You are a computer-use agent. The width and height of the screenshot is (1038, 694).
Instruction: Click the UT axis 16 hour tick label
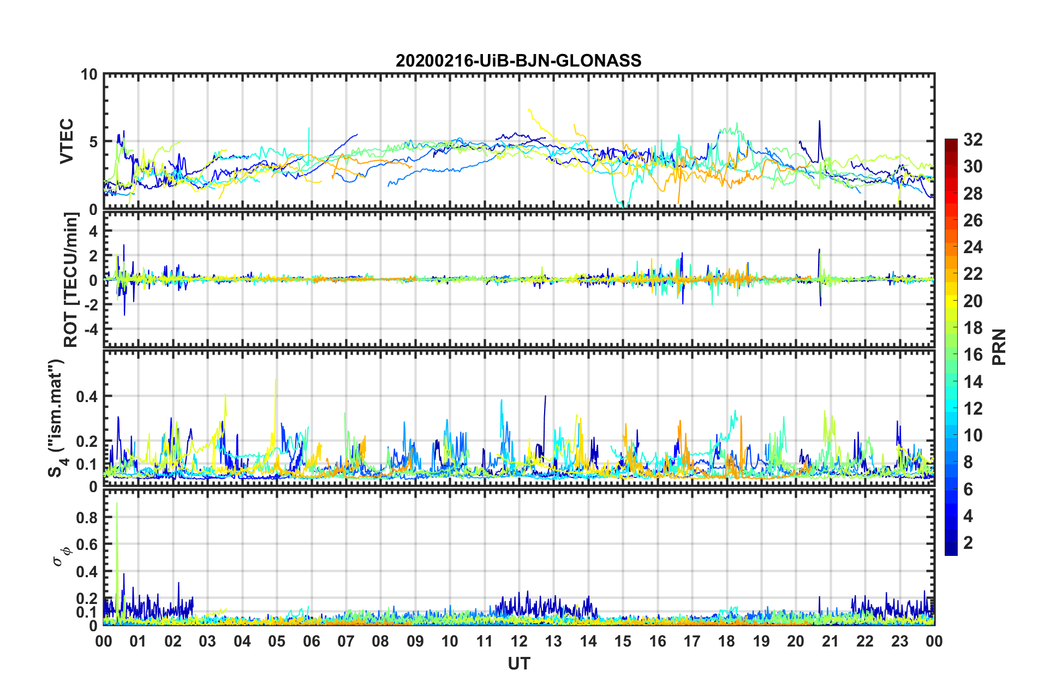pos(658,641)
